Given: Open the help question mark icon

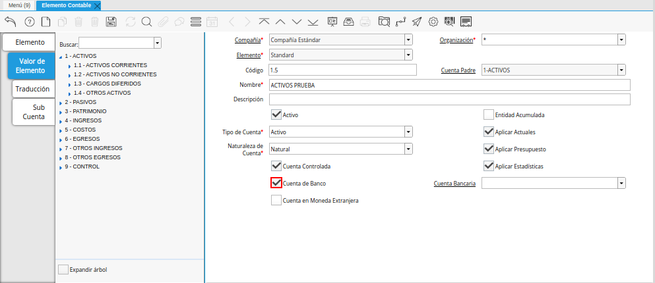Looking at the screenshot, I should (x=29, y=22).
